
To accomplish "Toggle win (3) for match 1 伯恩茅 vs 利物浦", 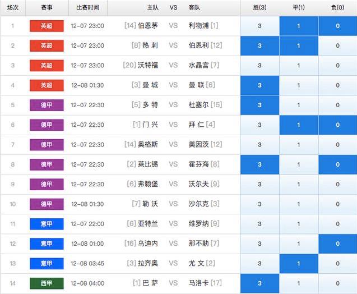I will [x=259, y=26].
